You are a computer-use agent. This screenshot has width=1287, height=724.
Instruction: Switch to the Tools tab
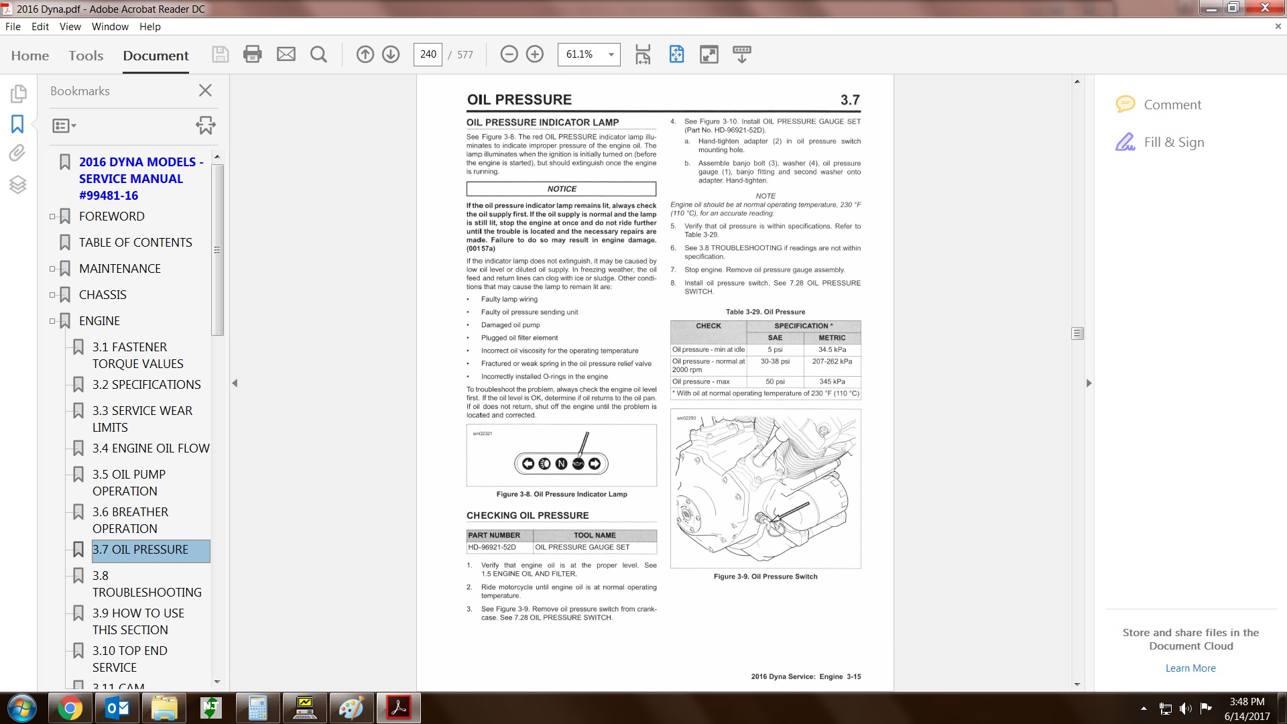point(86,56)
